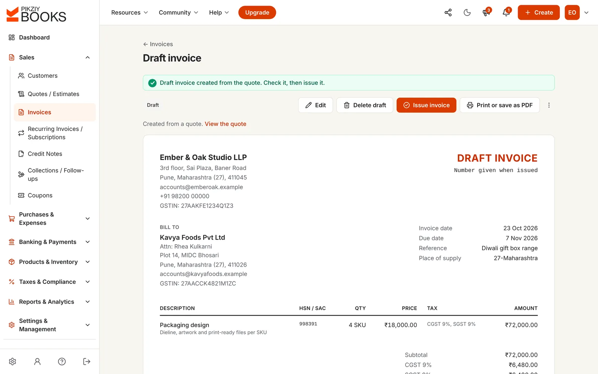Toggle dark mode moon icon
The width and height of the screenshot is (598, 374).
[467, 12]
